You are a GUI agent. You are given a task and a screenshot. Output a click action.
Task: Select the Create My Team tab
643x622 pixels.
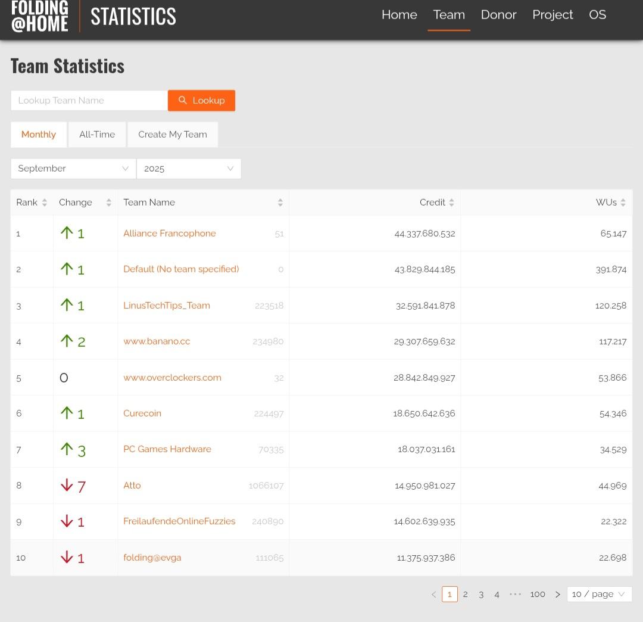pyautogui.click(x=173, y=135)
